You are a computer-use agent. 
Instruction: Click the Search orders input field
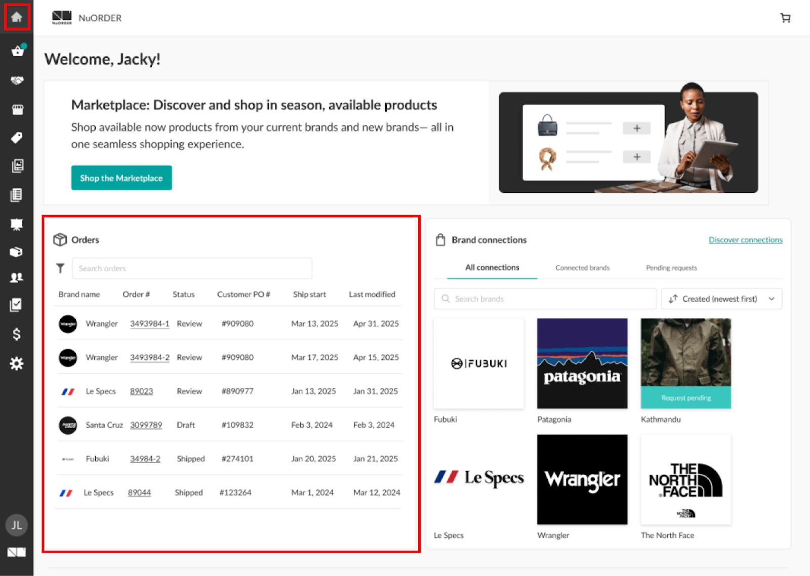(x=192, y=268)
